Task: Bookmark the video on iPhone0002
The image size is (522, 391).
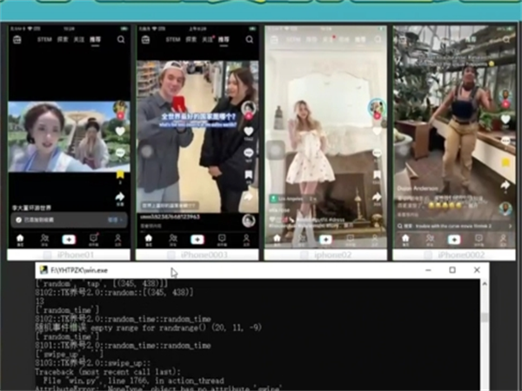Action: tap(505, 162)
